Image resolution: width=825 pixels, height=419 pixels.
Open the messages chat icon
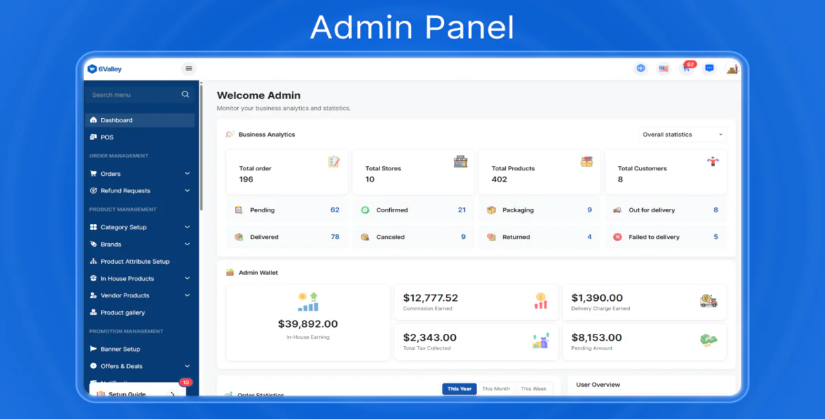click(x=709, y=69)
